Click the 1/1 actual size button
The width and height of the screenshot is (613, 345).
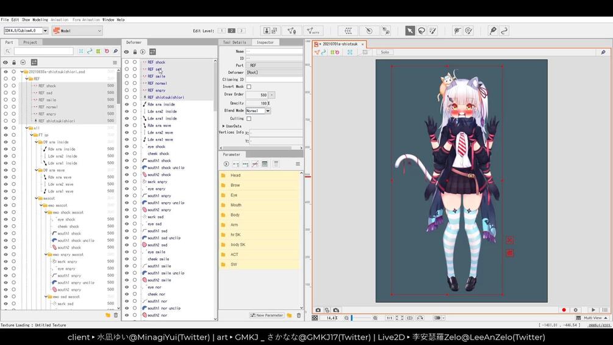389,318
